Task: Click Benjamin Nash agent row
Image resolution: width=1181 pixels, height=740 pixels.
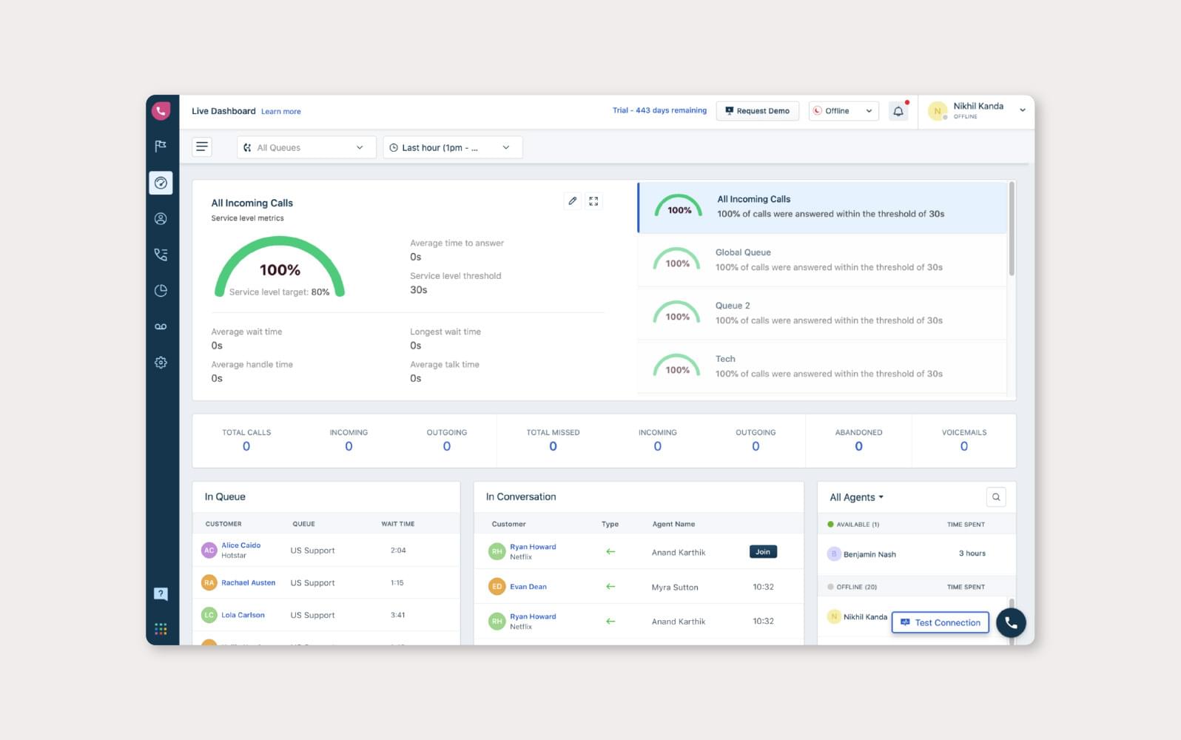Action: 916,554
